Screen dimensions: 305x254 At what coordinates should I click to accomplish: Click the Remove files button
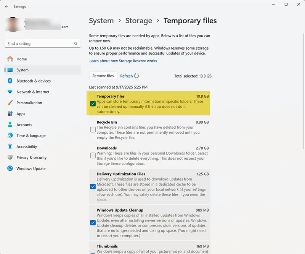coord(103,76)
